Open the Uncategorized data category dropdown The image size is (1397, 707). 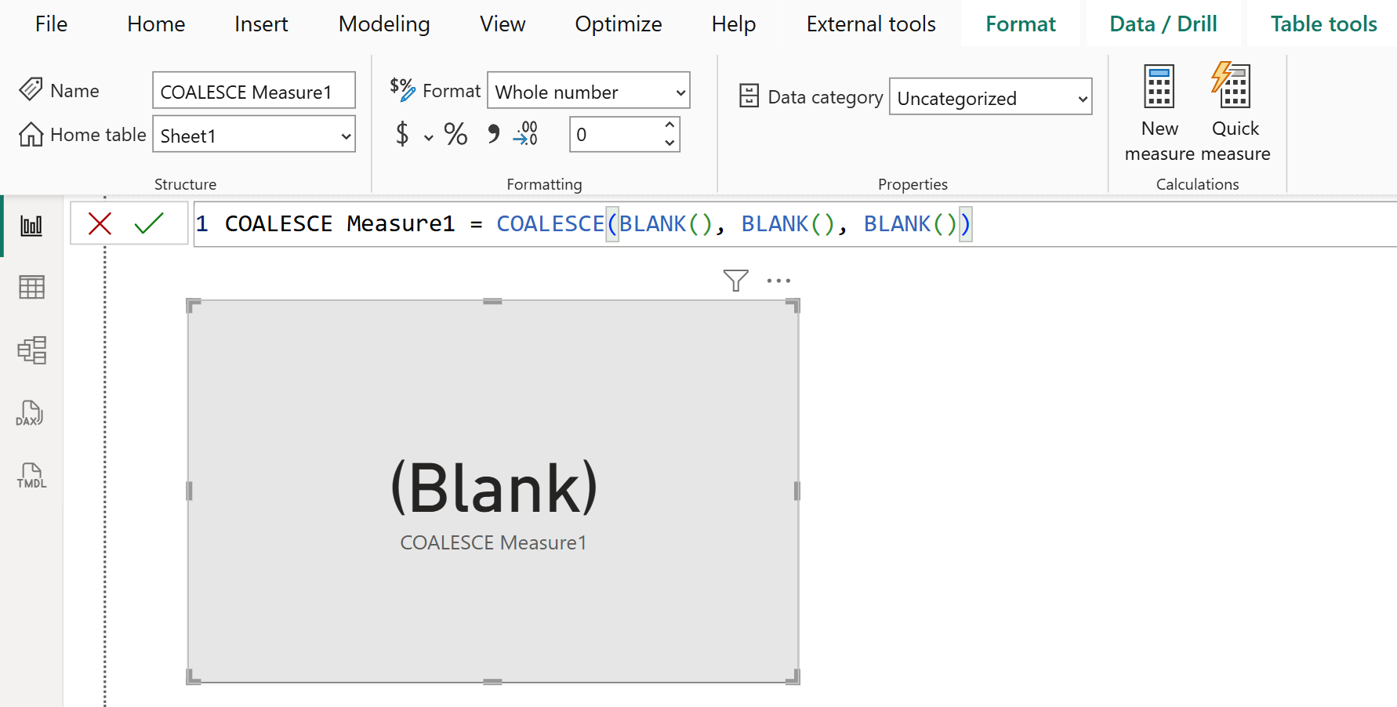tap(990, 97)
